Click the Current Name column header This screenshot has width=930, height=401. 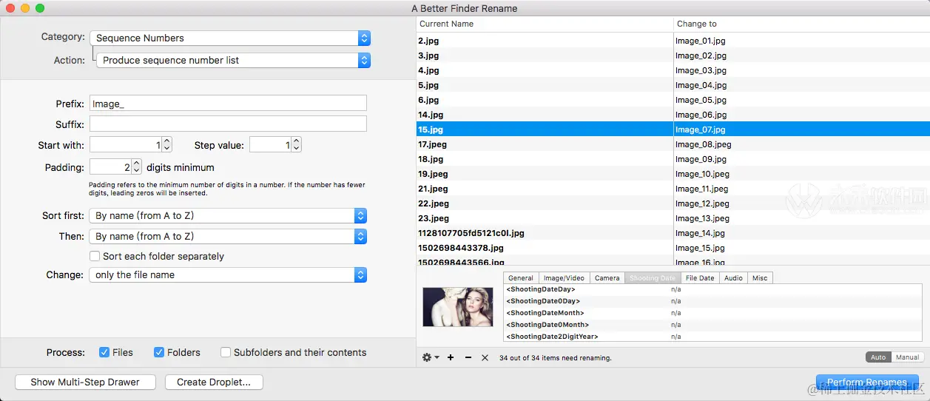[545, 24]
